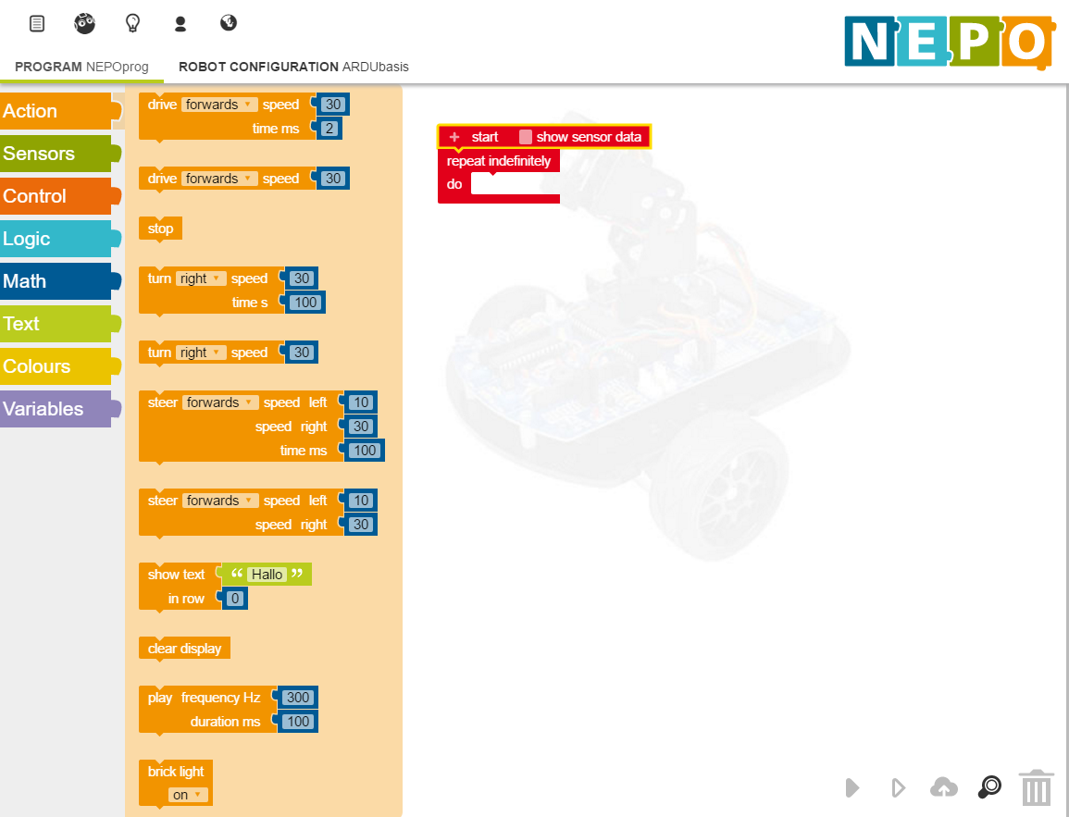Screen dimensions: 1069x817
Task: Run the program with solid play icon
Action: pyautogui.click(x=852, y=787)
